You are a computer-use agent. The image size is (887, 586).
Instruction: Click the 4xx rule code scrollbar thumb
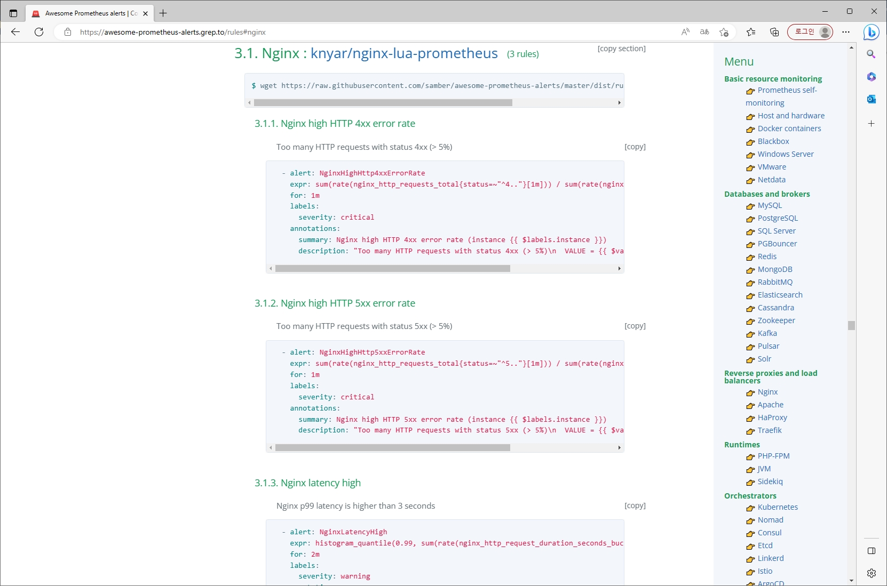393,269
